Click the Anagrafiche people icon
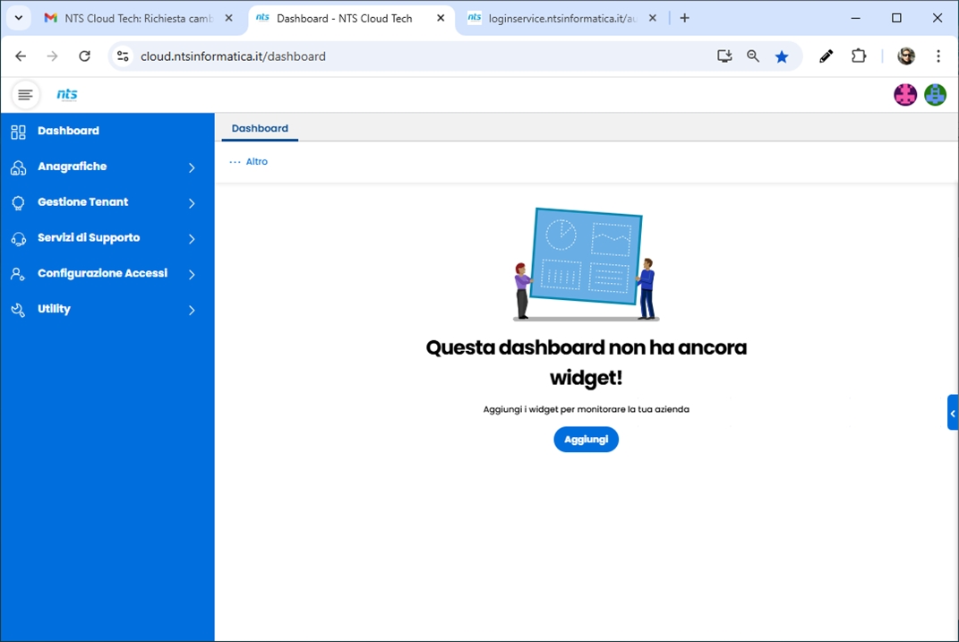 18,167
